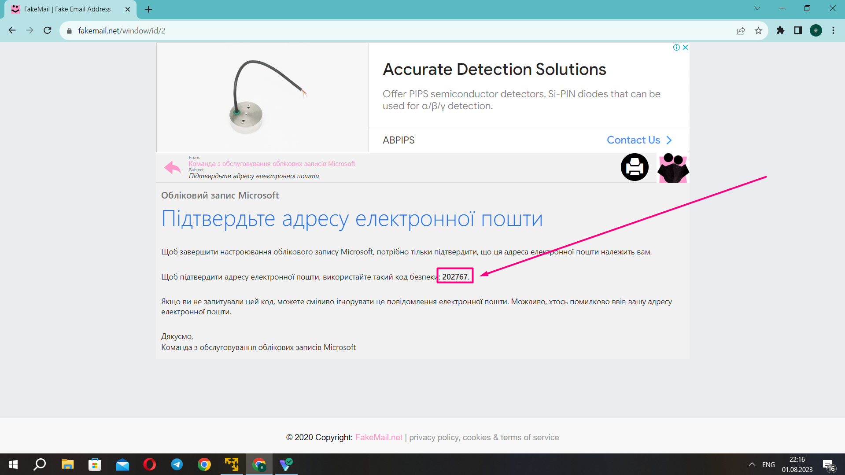Bookmark this page with star icon

758,30
